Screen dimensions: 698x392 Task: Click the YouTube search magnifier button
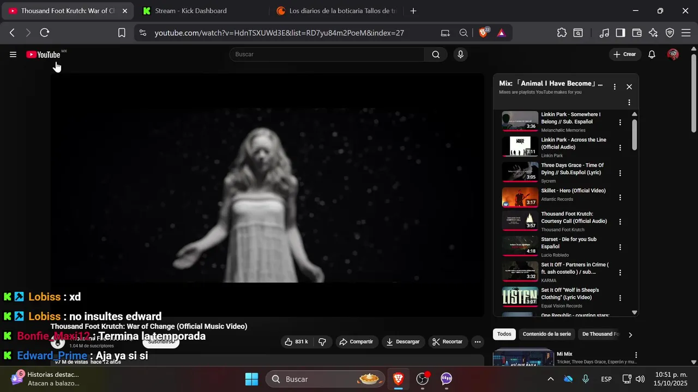pyautogui.click(x=436, y=54)
